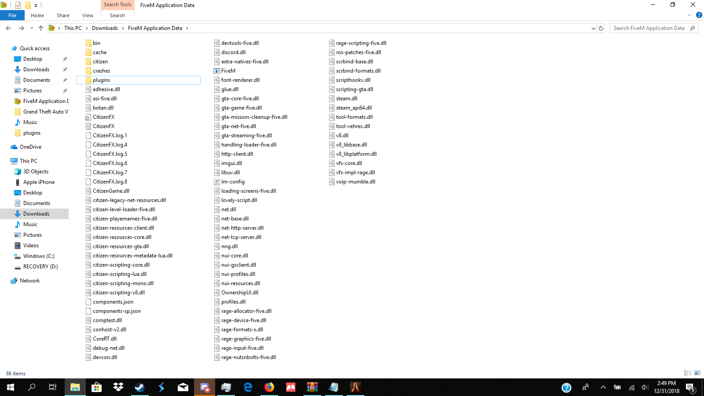704x396 pixels.
Task: Open Dropbox from the taskbar
Action: coord(118,387)
